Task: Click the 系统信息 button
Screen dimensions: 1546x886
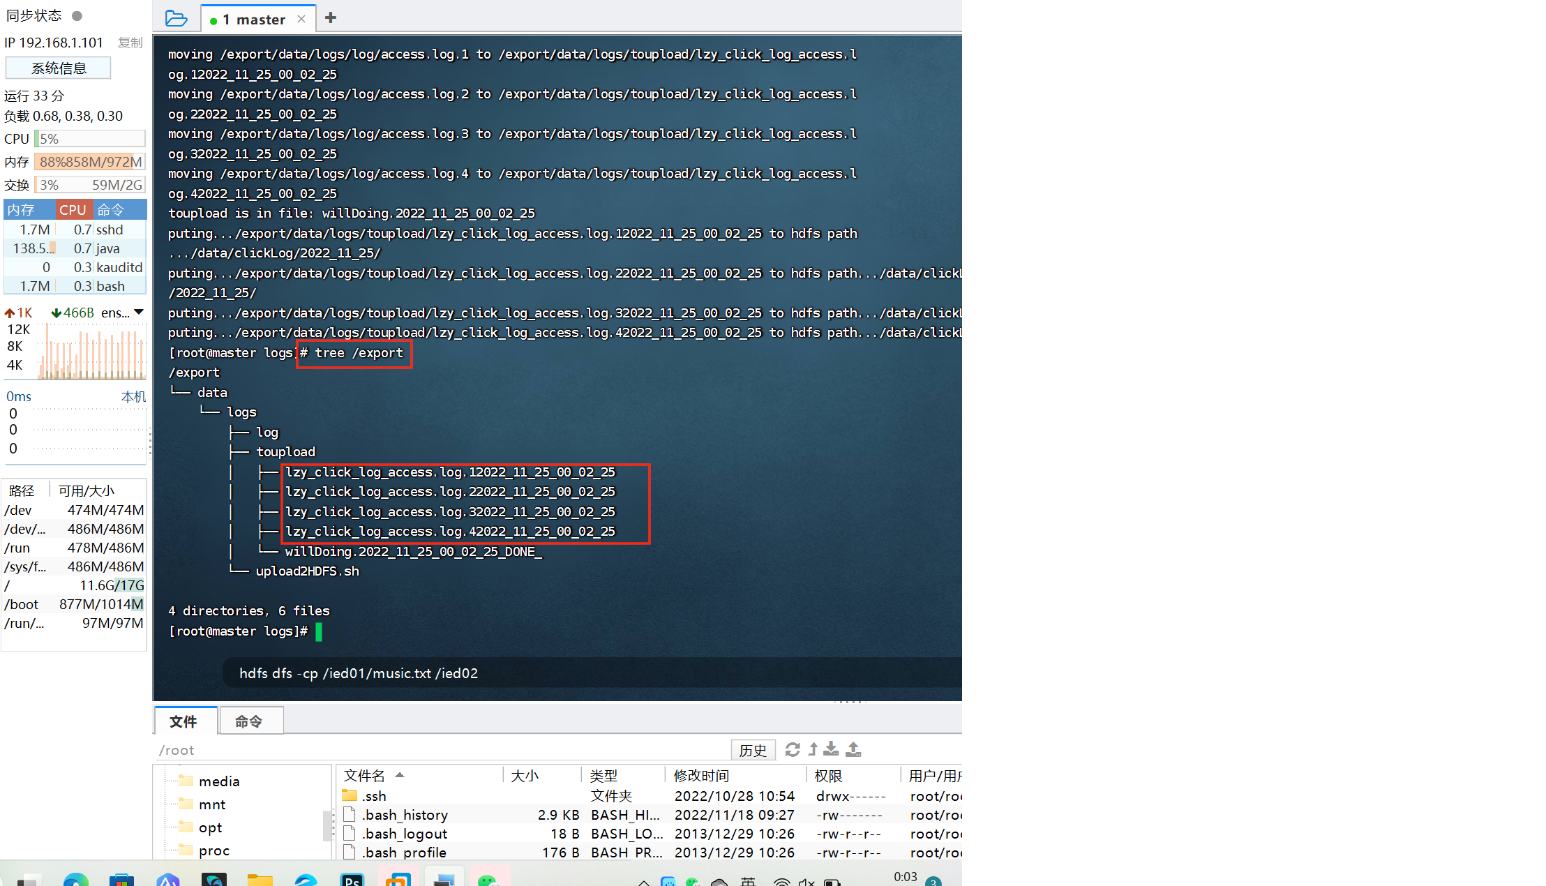Action: pyautogui.click(x=58, y=68)
